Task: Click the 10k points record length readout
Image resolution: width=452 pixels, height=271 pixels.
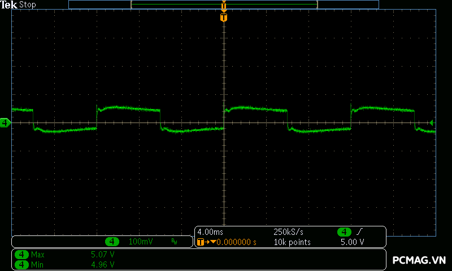Action: pyautogui.click(x=293, y=242)
